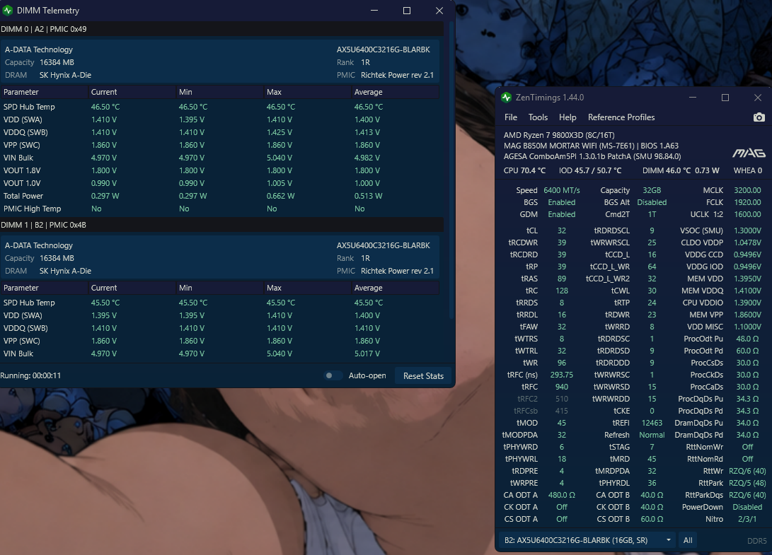Click the DIMM 0 Average column header
The width and height of the screenshot is (772, 555).
point(395,92)
